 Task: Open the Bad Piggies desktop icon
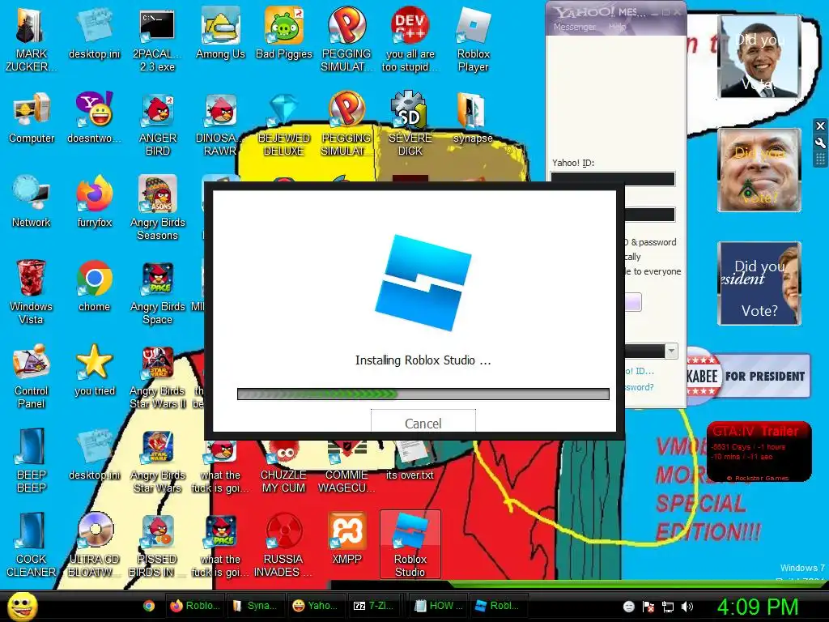pyautogui.click(x=284, y=32)
